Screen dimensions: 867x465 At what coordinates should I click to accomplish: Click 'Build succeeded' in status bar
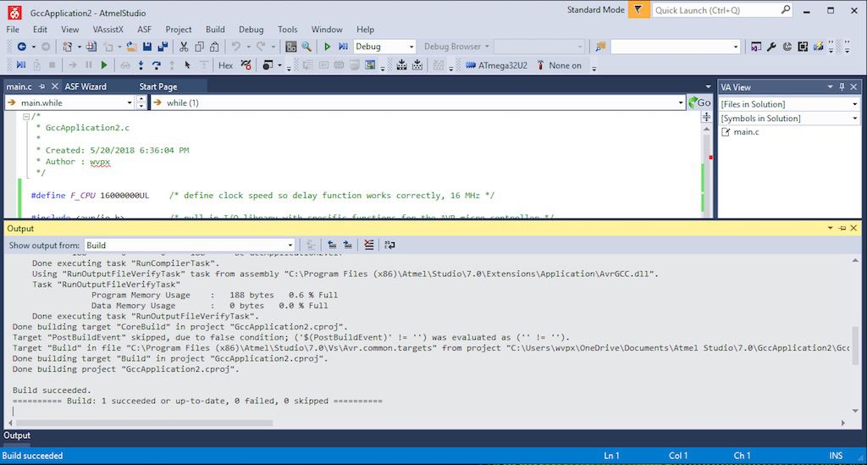pos(33,456)
